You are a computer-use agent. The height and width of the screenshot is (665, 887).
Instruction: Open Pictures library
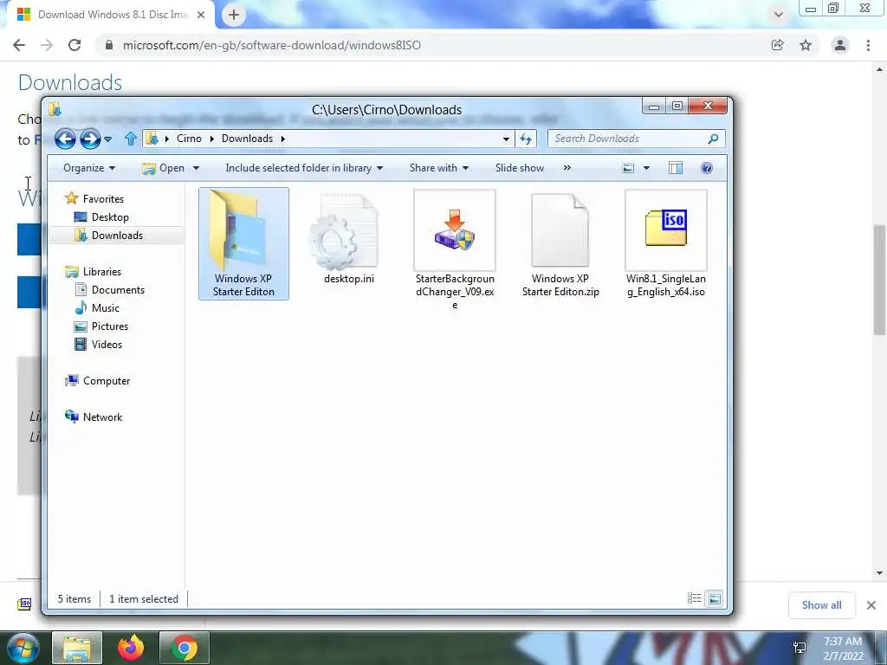tap(110, 326)
